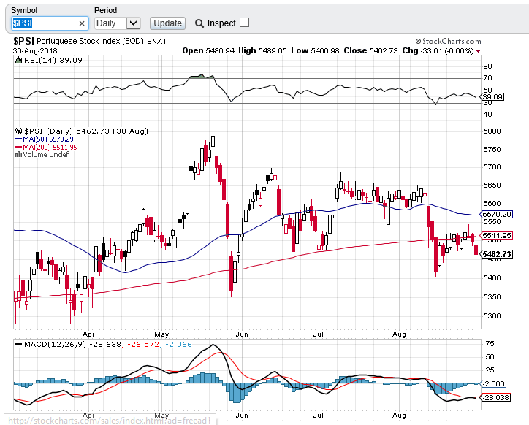Open the StockCharts.com watermark link
The height and width of the screenshot is (425, 529).
point(448,41)
